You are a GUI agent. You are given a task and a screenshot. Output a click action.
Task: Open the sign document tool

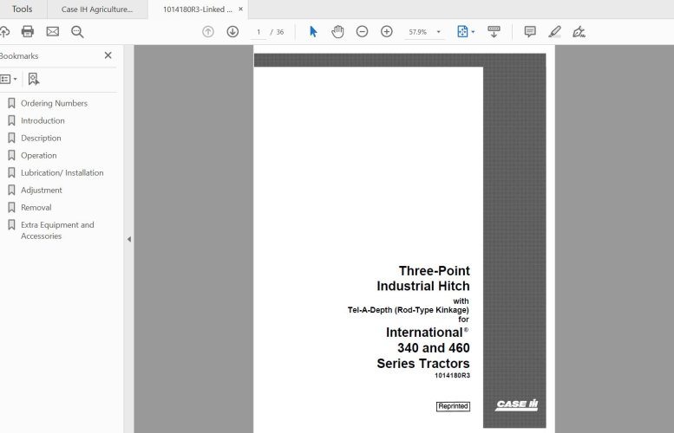579,32
